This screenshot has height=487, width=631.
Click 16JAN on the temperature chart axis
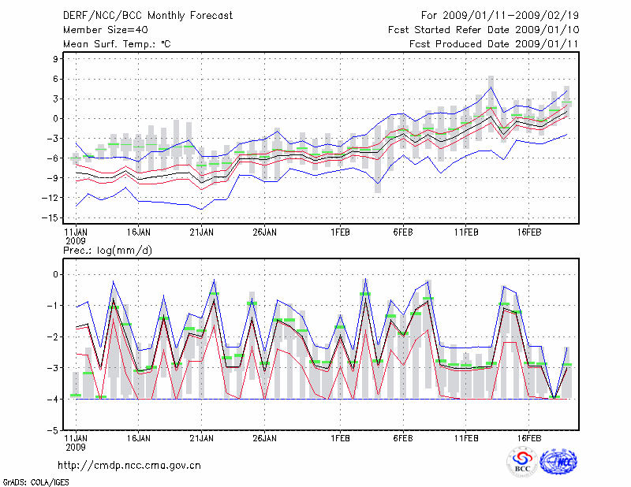[x=138, y=232]
